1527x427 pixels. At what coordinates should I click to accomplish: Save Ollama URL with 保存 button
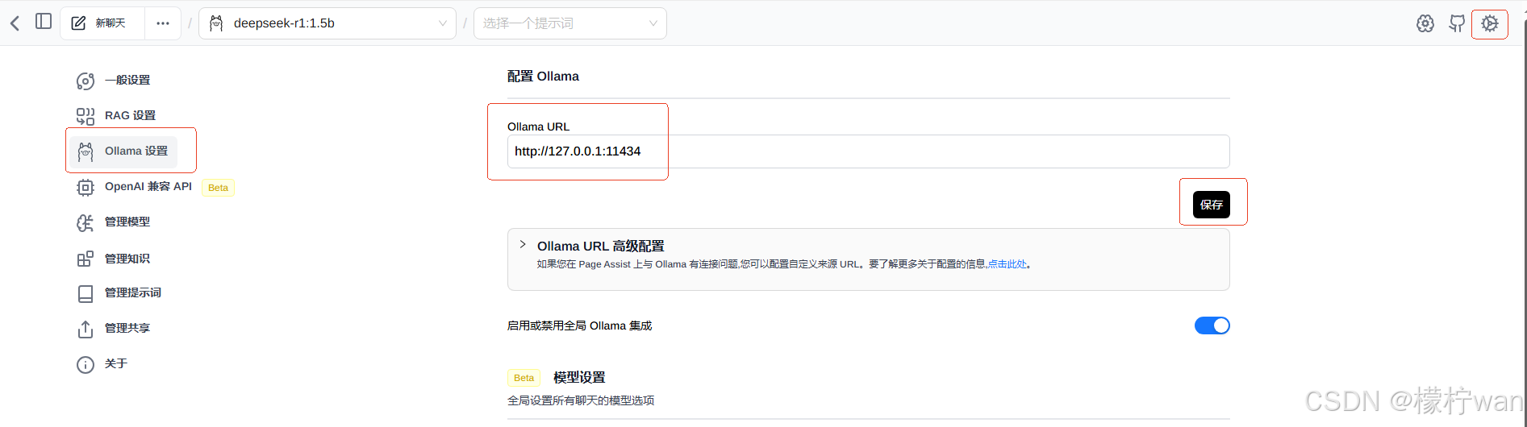pos(1211,205)
